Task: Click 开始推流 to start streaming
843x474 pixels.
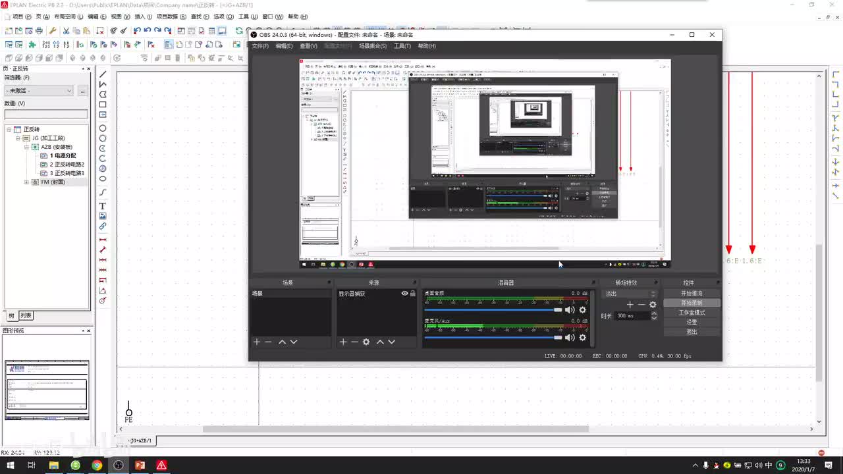Action: coord(692,294)
